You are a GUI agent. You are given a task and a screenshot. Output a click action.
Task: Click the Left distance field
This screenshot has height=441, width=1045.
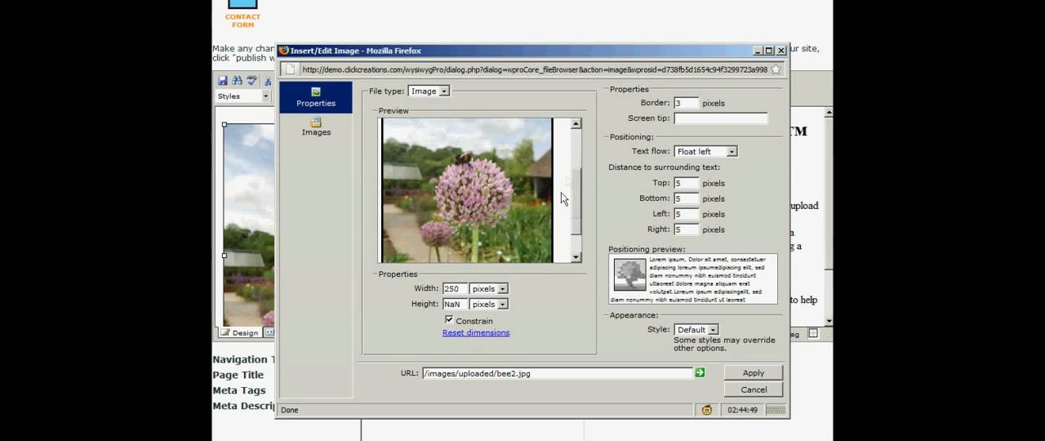687,214
